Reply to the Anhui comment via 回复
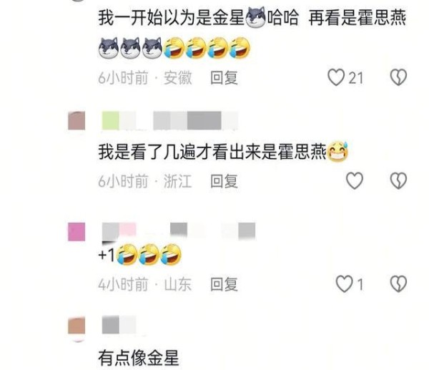429x370 pixels. 224,78
